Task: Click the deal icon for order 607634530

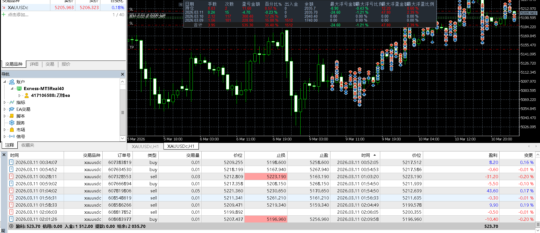Action: [11, 169]
